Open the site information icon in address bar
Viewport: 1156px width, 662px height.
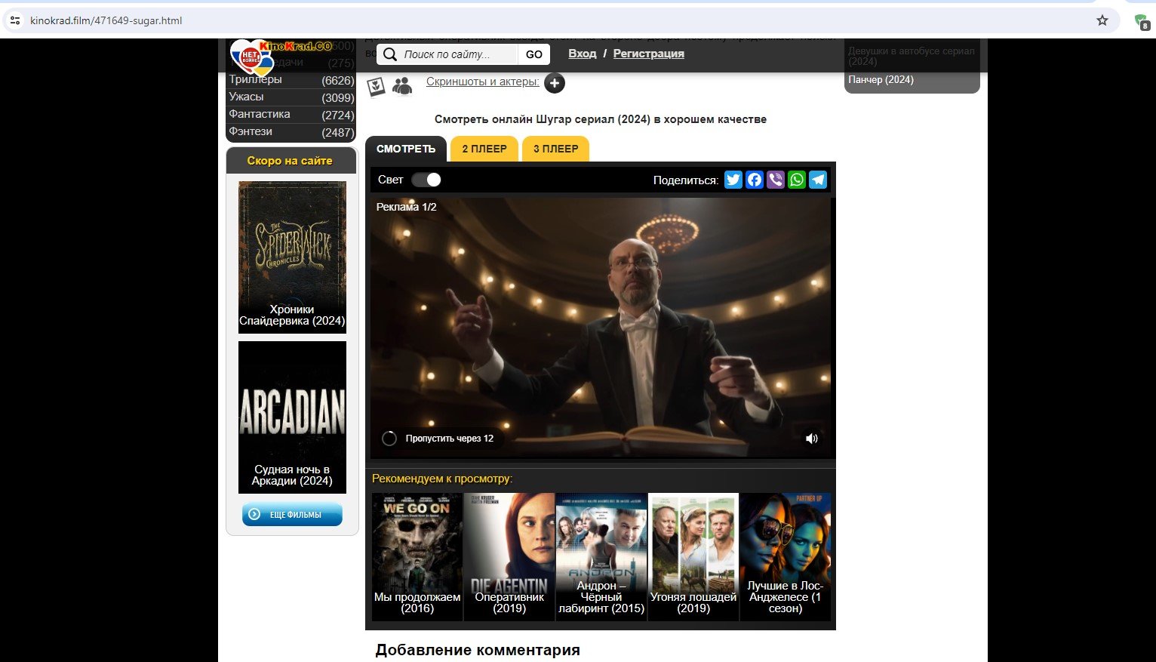pos(15,20)
